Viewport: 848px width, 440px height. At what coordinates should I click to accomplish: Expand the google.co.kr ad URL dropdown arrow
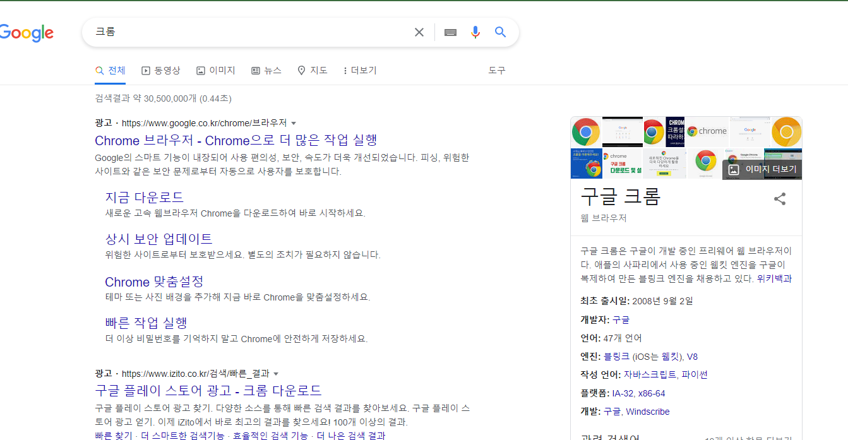[294, 123]
